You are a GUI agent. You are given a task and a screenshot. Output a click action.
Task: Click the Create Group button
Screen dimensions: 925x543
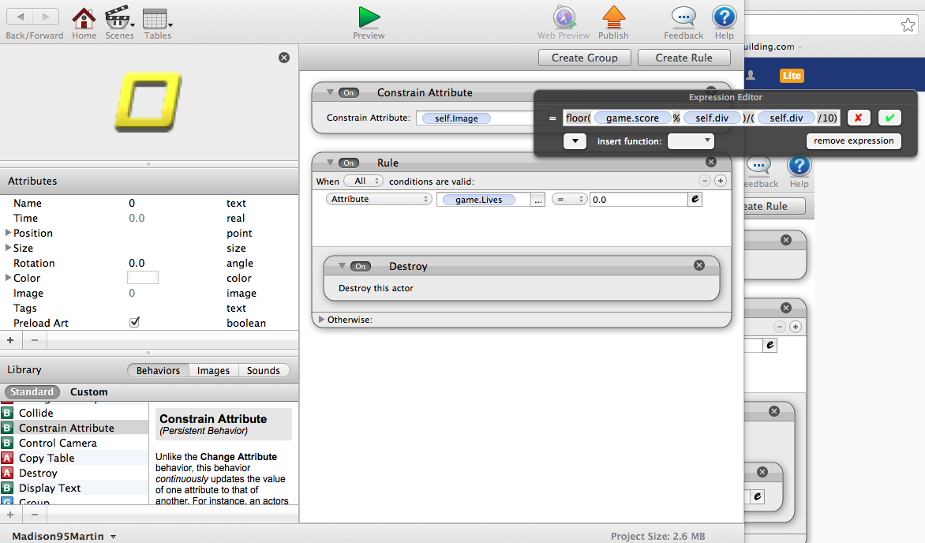tap(585, 58)
